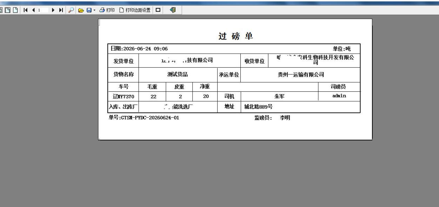
Task: Click the save floppy disk icon
Action: pyautogui.click(x=89, y=11)
